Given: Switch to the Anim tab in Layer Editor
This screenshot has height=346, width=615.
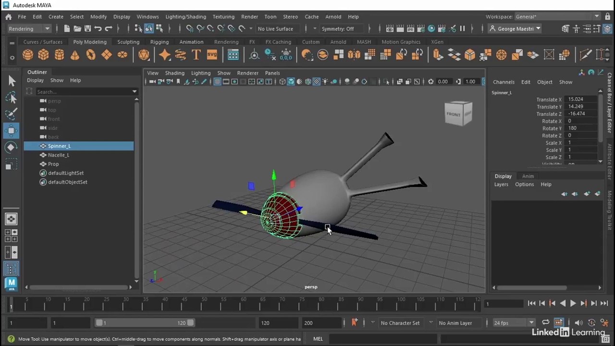Looking at the screenshot, I should 528,176.
